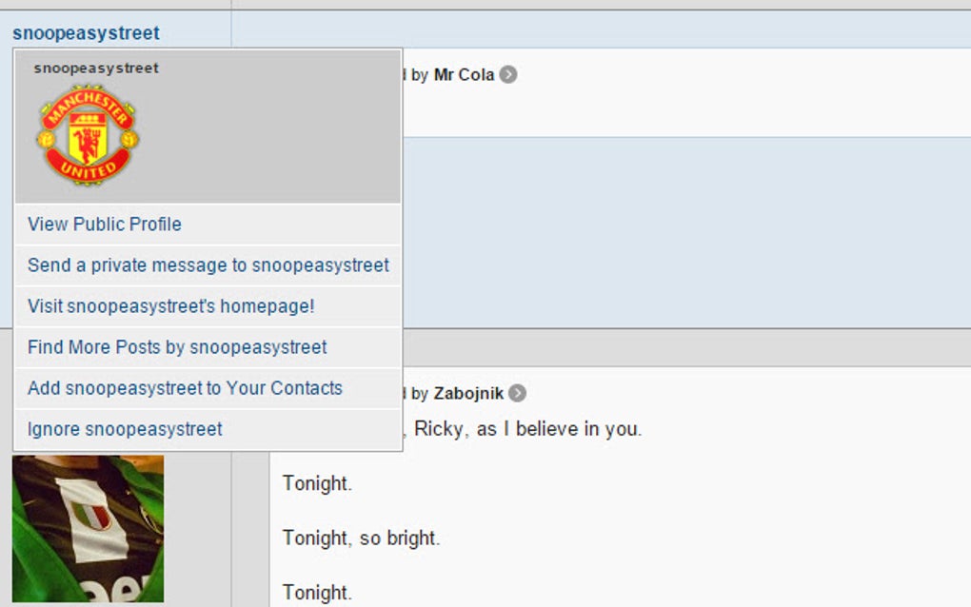
Task: Click the view-post arrow icon beside Mr Cola
Action: (x=508, y=74)
